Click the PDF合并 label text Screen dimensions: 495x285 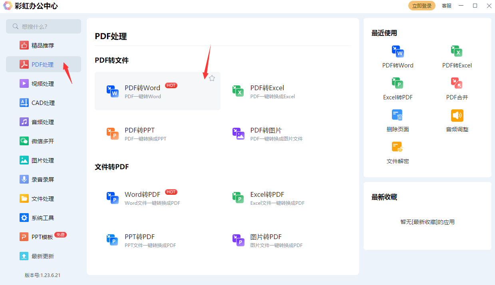coord(457,97)
